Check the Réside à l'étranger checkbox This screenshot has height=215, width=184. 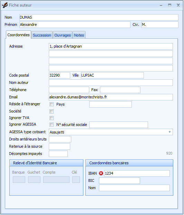point(52,104)
